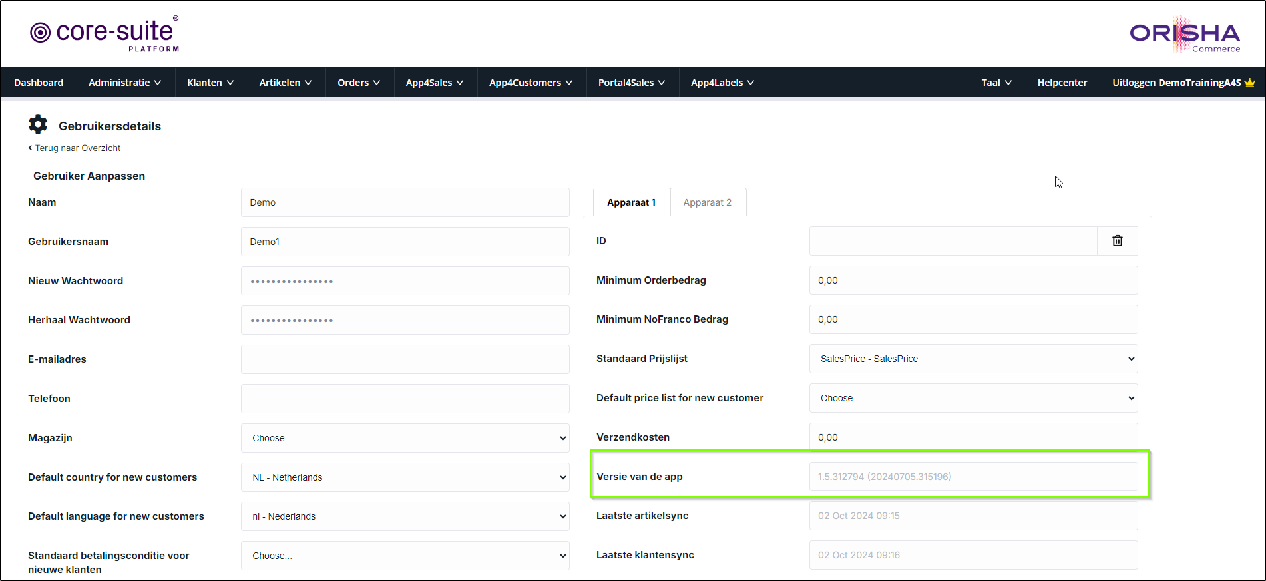The image size is (1266, 581).
Task: Expand the App4Sales menu
Action: pyautogui.click(x=435, y=83)
